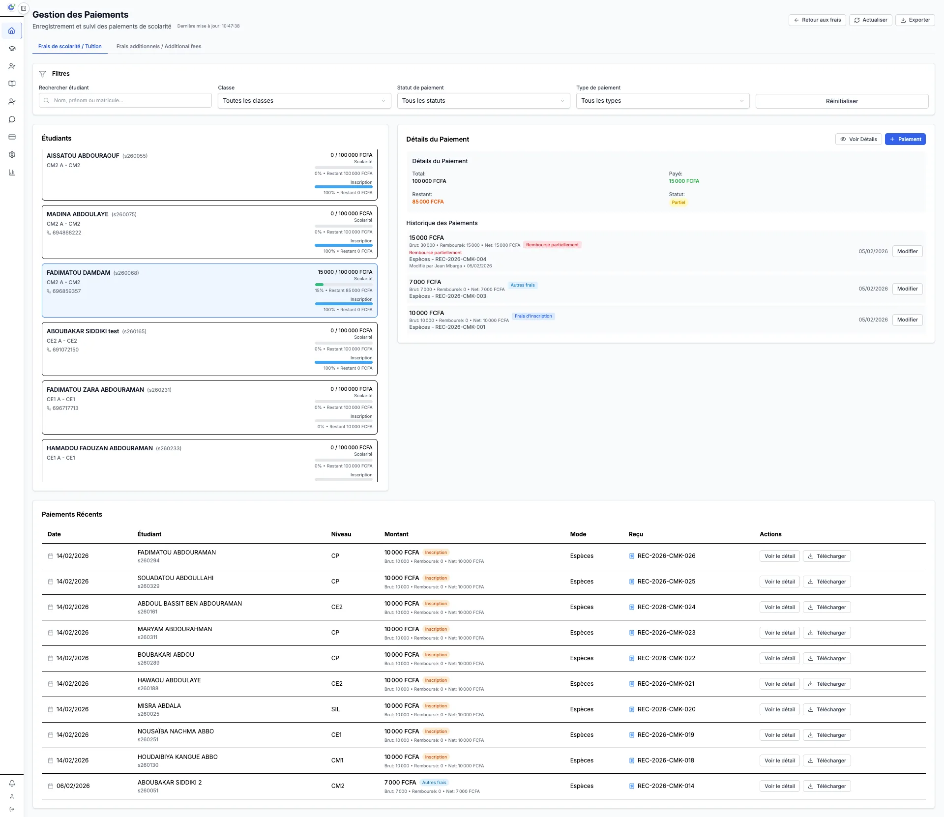Open the book (courses) sidebar icon
944x817 pixels.
[x=12, y=84]
